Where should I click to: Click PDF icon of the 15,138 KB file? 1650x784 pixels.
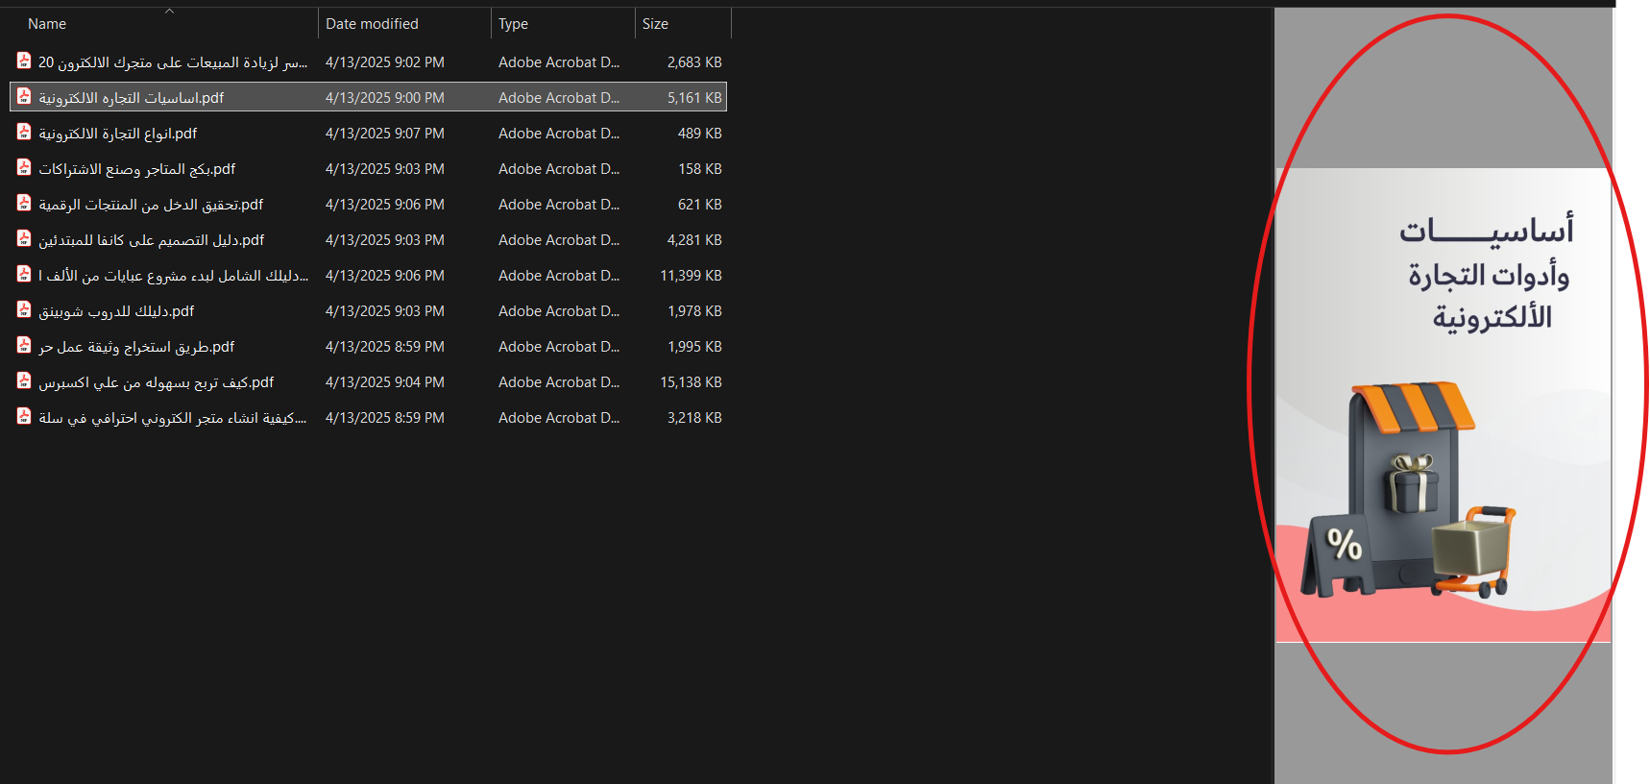[x=24, y=381]
